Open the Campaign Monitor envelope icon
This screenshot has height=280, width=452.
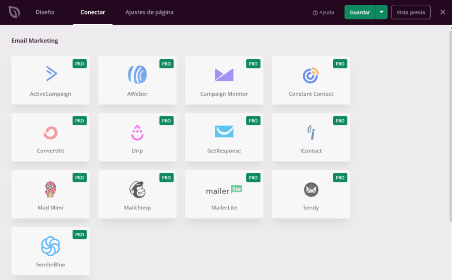coord(224,74)
